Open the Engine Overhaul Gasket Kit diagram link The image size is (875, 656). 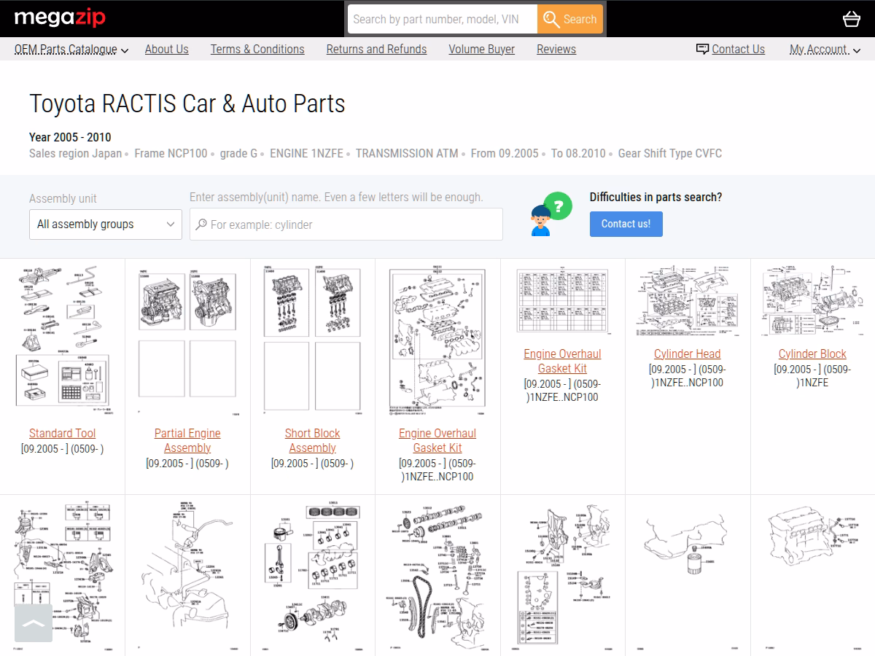[x=437, y=440]
